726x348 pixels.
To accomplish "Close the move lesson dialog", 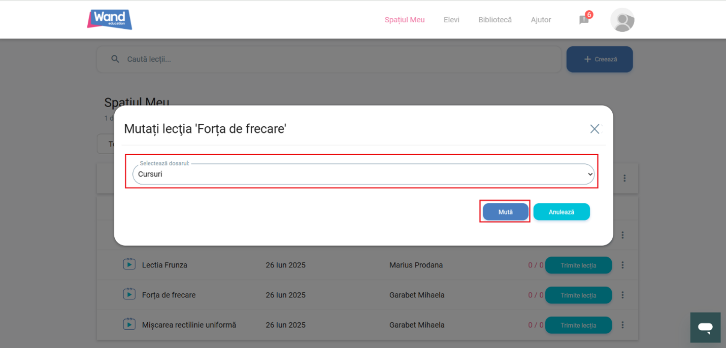I will tap(595, 129).
